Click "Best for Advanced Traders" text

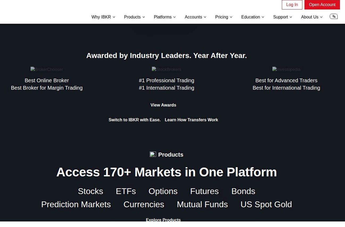point(286,80)
